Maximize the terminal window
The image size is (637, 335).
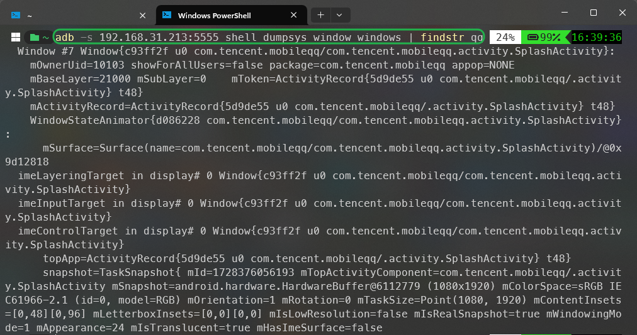click(594, 13)
